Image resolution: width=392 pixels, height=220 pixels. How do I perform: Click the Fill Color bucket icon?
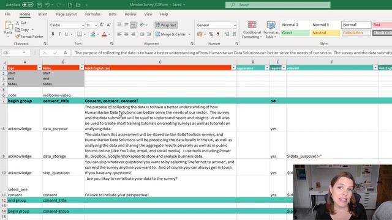92,34
